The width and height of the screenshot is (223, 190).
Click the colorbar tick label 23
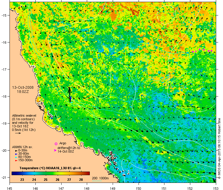pos(22,180)
